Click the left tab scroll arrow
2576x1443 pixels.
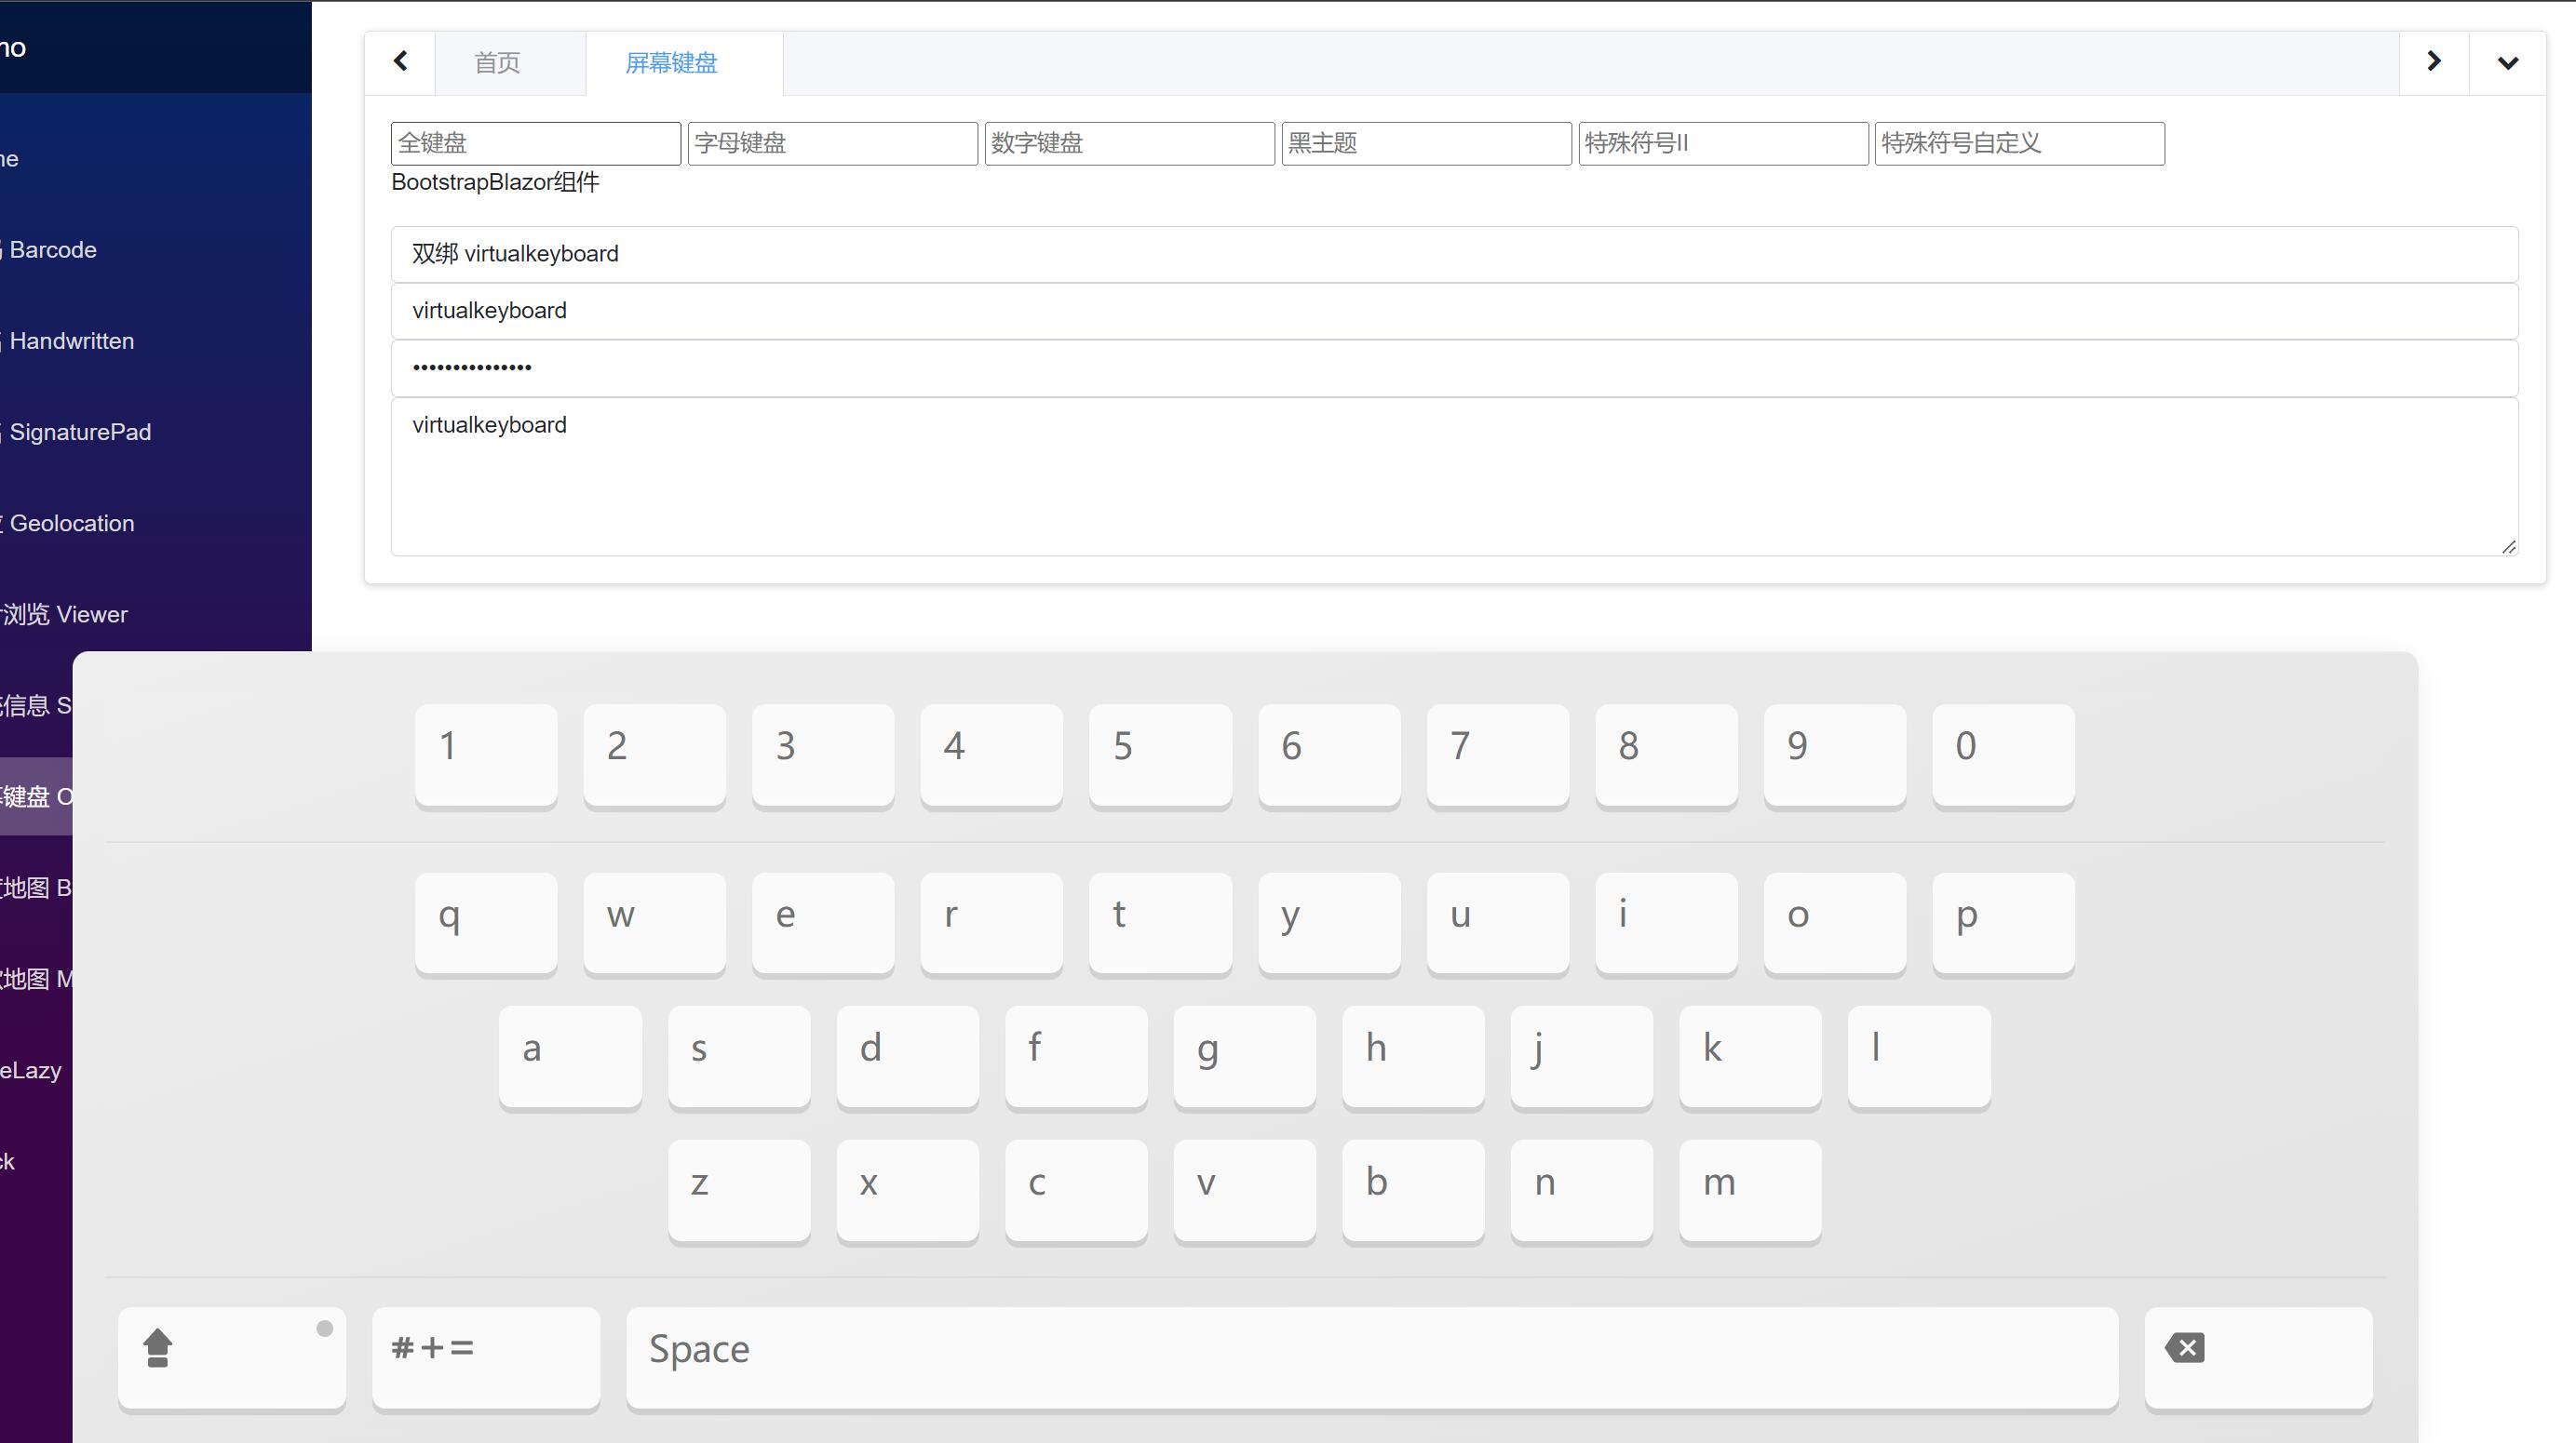(x=400, y=62)
